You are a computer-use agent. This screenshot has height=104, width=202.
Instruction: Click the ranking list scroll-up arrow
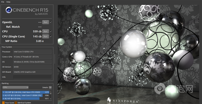pyautogui.click(x=51, y=92)
